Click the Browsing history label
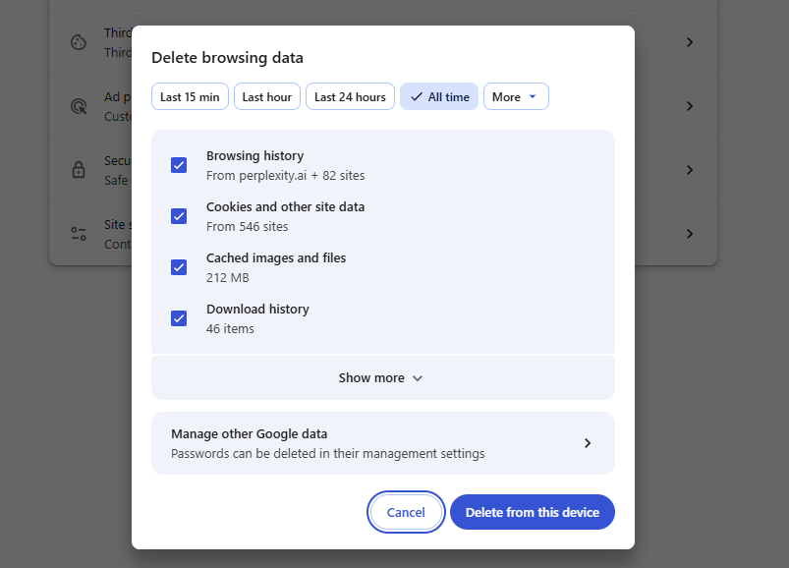This screenshot has width=789, height=568. [x=255, y=156]
